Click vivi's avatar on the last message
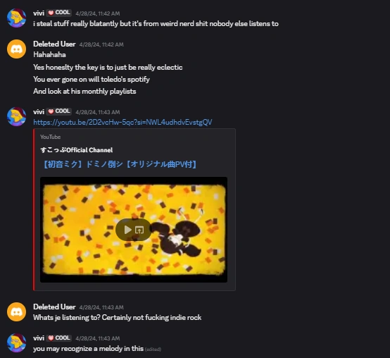The width and height of the screenshot is (390, 358). (x=17, y=342)
